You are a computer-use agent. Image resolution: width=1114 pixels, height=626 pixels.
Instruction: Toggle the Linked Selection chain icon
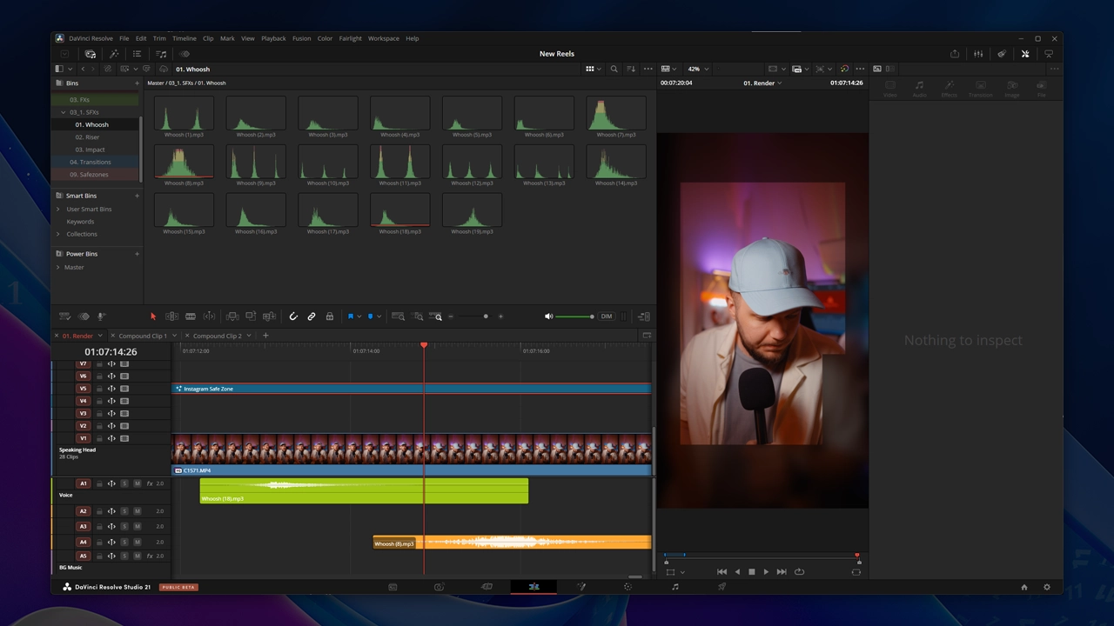click(x=312, y=316)
